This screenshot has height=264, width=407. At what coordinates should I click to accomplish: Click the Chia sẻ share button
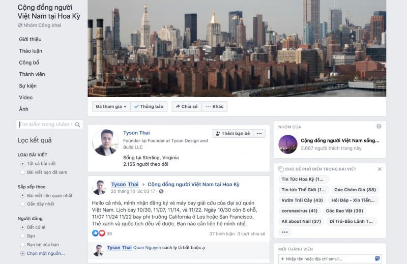(187, 106)
